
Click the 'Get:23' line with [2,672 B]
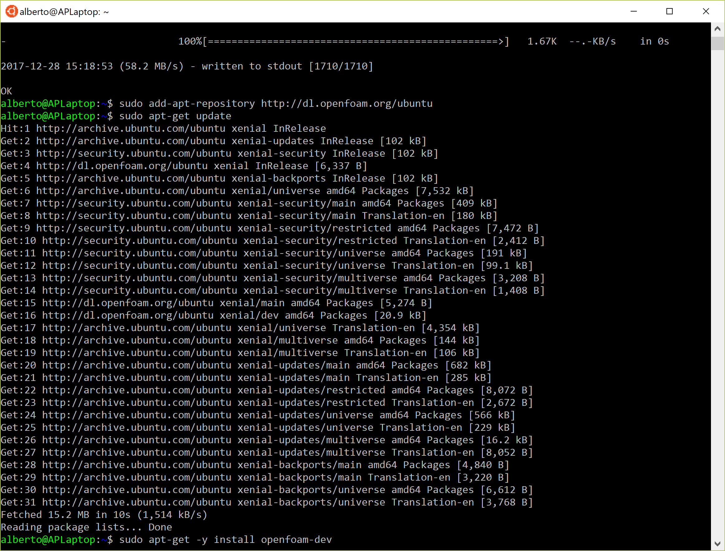267,403
